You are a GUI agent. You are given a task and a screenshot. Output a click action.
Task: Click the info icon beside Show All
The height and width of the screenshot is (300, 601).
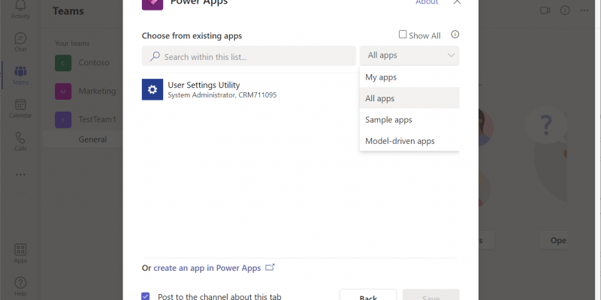pos(455,34)
